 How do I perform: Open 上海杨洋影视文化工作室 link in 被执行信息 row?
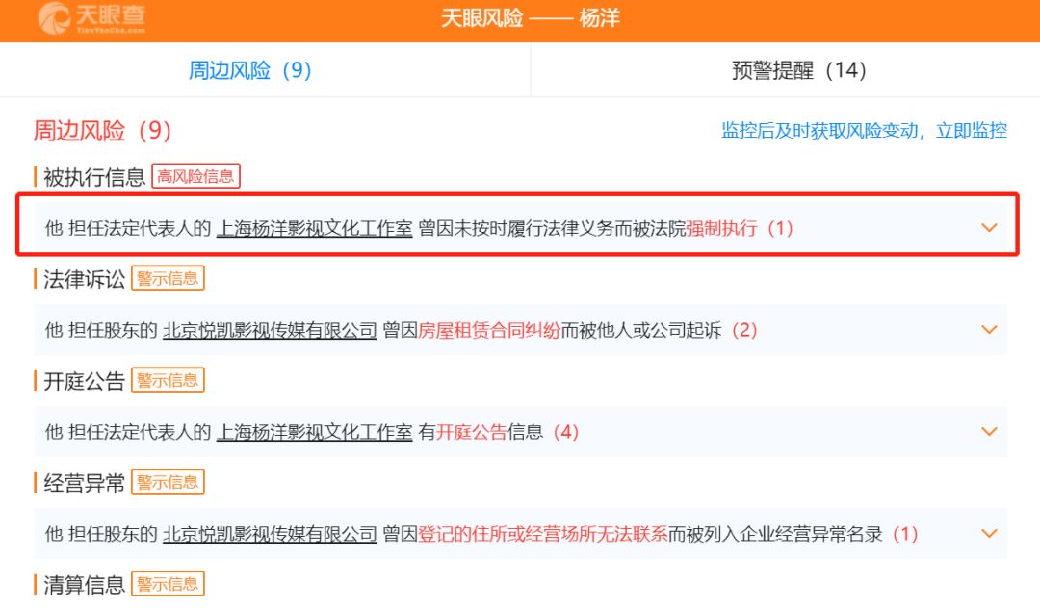click(x=314, y=229)
